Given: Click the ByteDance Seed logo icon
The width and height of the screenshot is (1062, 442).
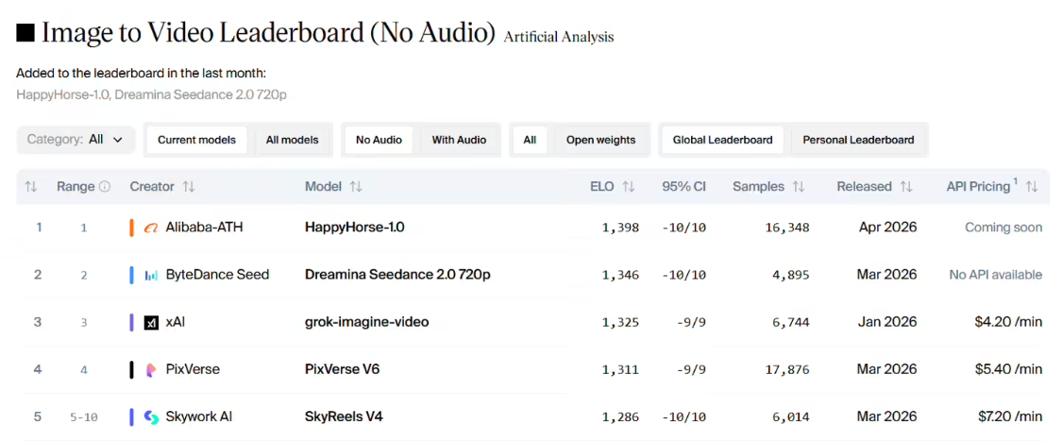Looking at the screenshot, I should tap(151, 275).
